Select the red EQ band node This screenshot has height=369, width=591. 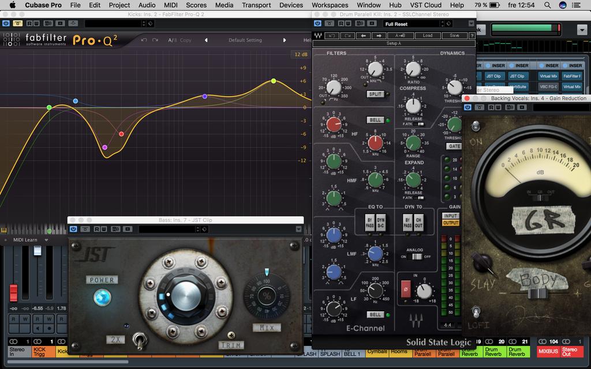[x=121, y=134]
